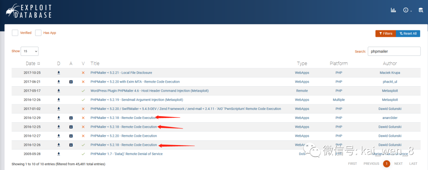Click the Filters button
The height and width of the screenshot is (170, 428).
[386, 34]
